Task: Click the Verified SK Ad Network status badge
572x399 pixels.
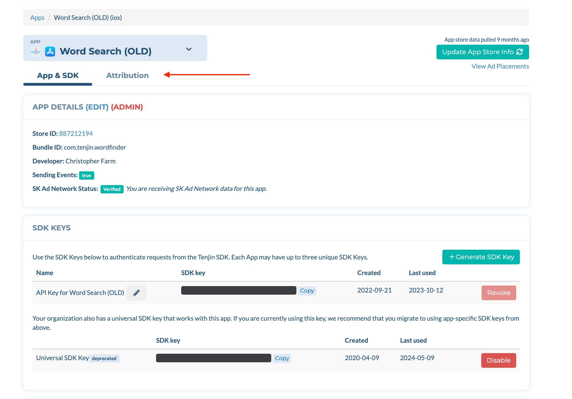Action: click(112, 189)
